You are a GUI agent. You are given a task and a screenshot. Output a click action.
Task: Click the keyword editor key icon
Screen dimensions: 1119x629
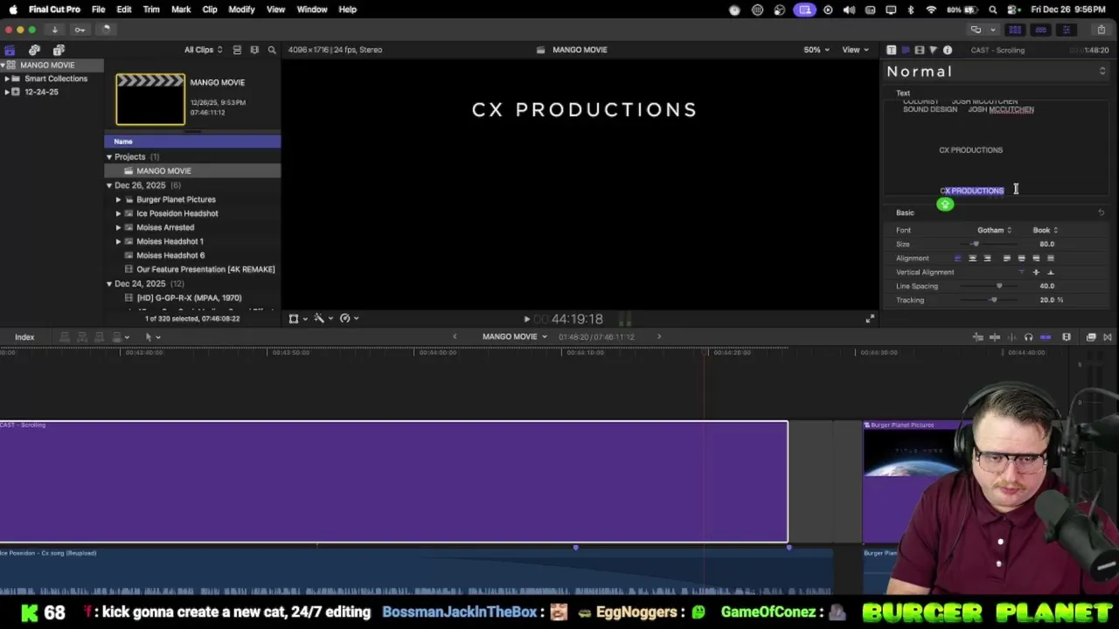click(x=80, y=30)
